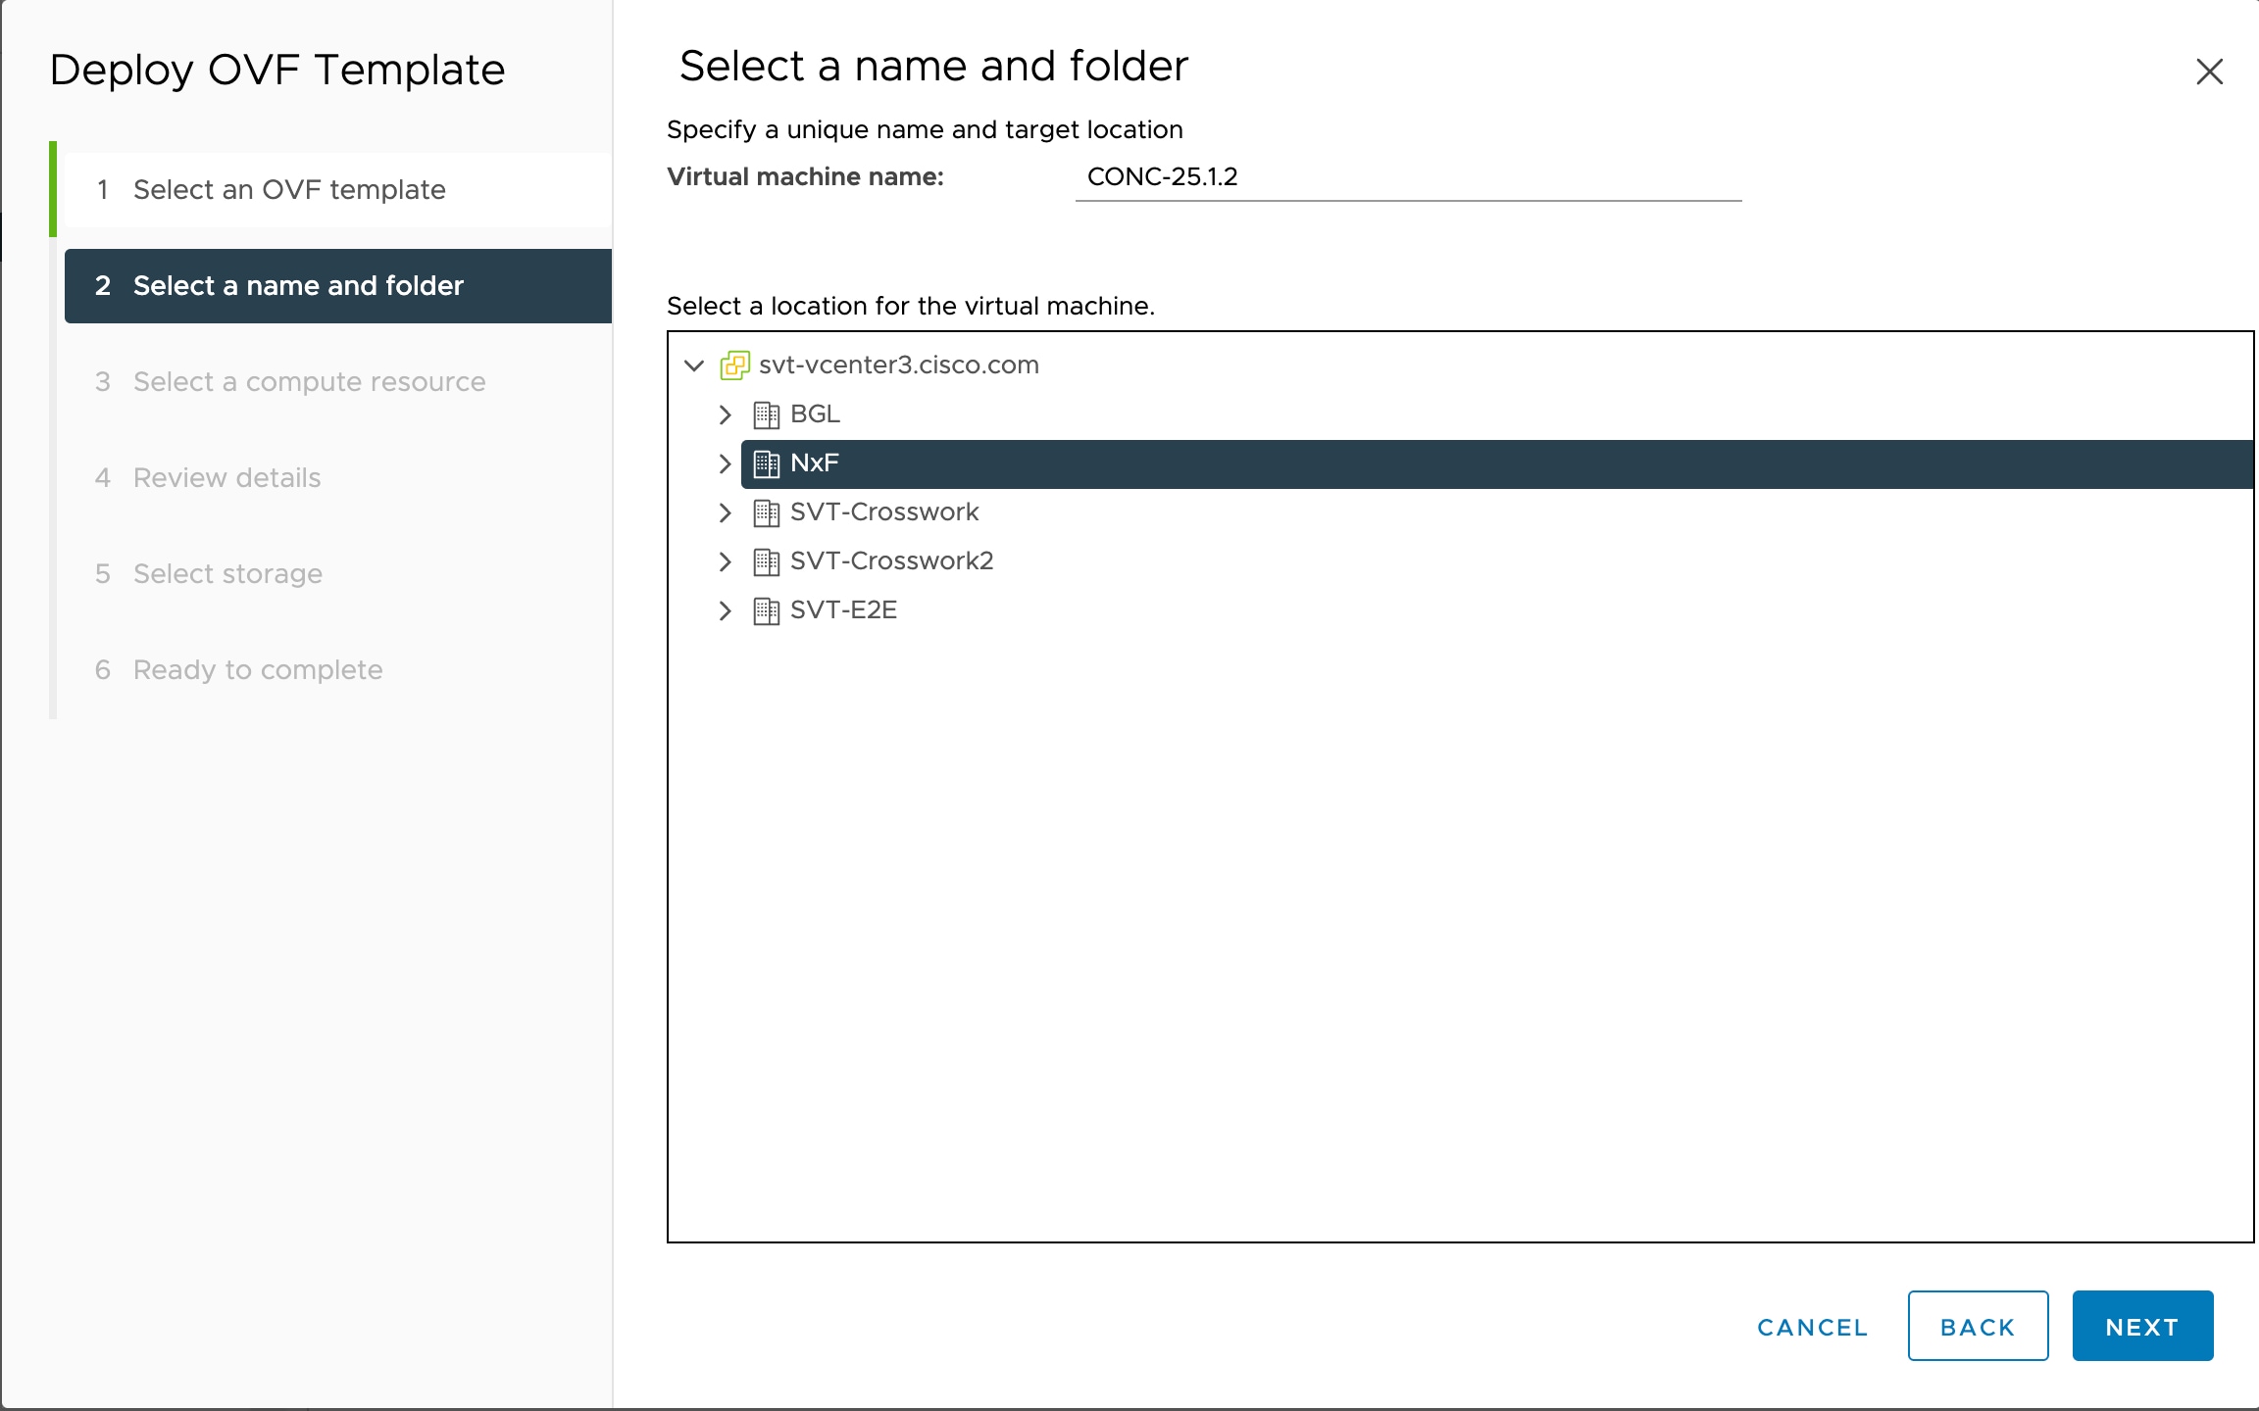Image resolution: width=2259 pixels, height=1411 pixels.
Task: Collapse the svt-vcenter3.cisco.com tree node
Action: click(694, 365)
